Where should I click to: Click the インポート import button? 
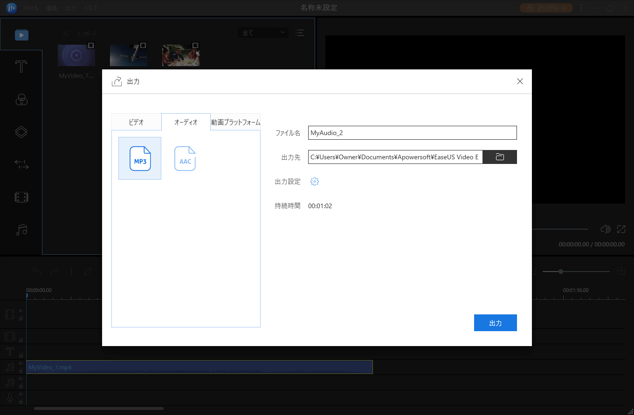click(x=80, y=34)
